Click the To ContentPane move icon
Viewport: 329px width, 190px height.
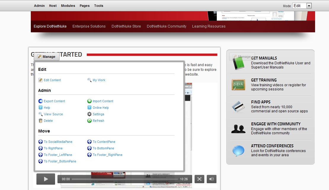pos(89,142)
